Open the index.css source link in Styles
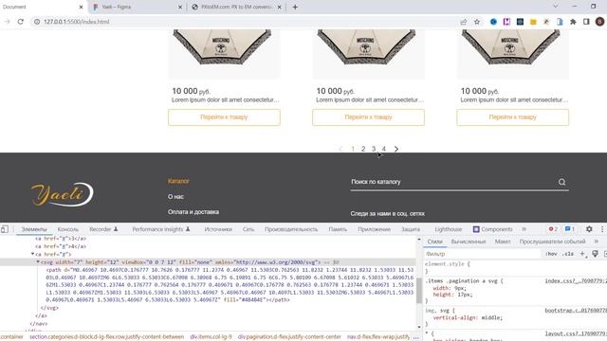Image resolution: width=607 pixels, height=341 pixels. (x=576, y=281)
